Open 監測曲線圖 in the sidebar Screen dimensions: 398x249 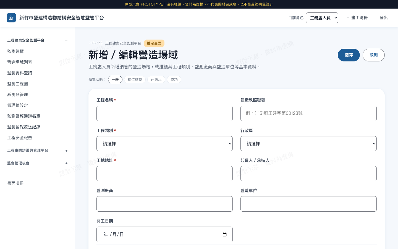click(17, 84)
